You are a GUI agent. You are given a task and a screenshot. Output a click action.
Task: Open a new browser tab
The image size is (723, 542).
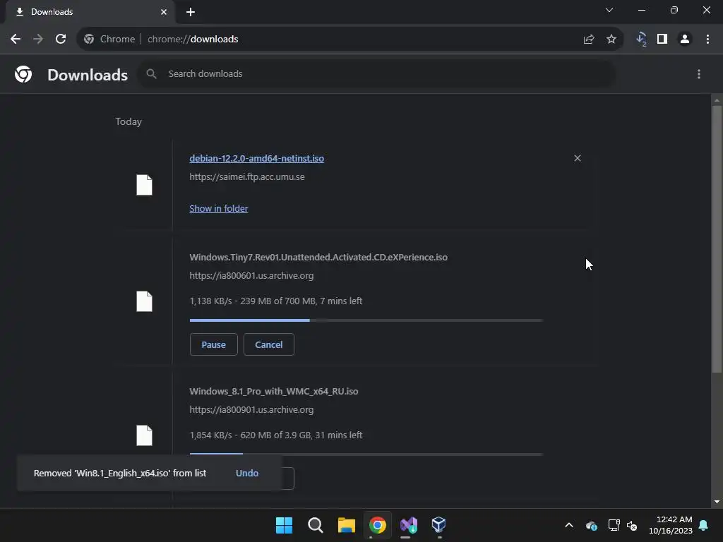191,12
